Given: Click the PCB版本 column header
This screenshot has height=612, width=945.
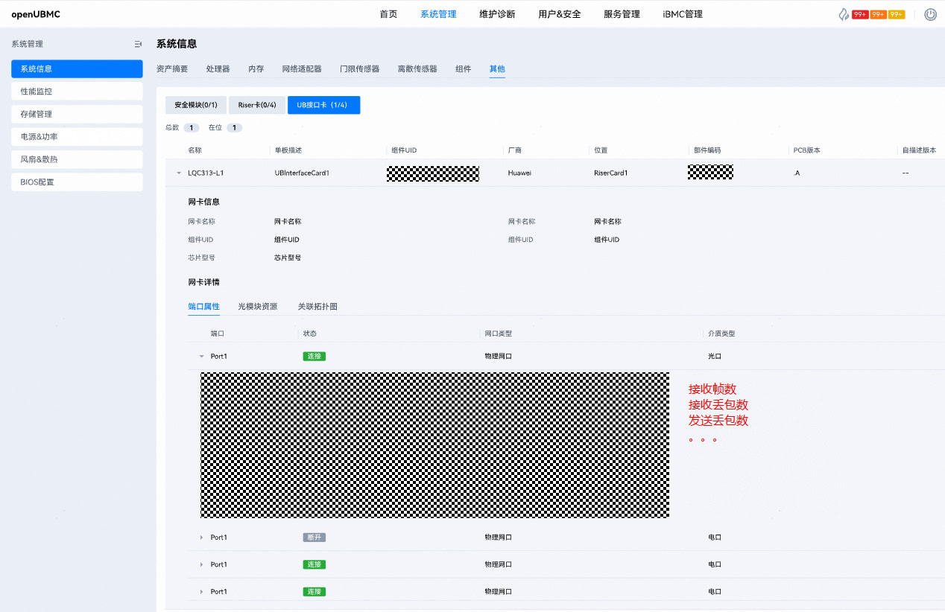Looking at the screenshot, I should [x=806, y=150].
